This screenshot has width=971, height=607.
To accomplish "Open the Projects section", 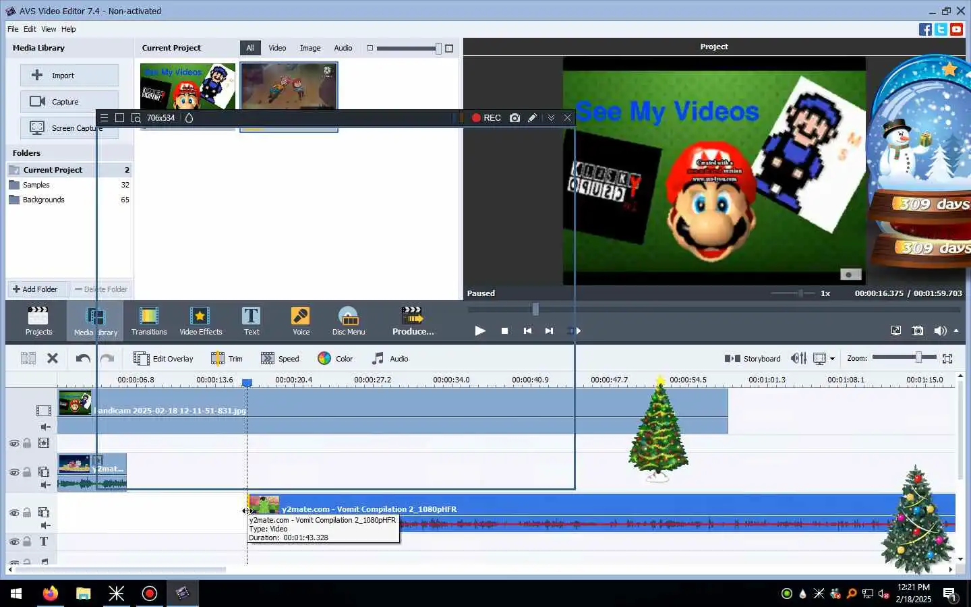I will pos(38,320).
